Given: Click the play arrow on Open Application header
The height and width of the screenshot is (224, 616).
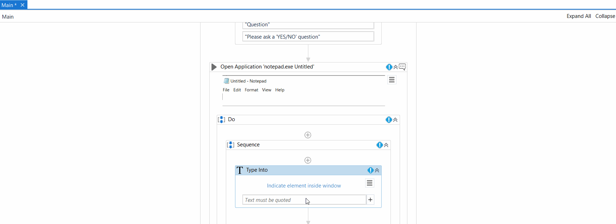Looking at the screenshot, I should (214, 67).
